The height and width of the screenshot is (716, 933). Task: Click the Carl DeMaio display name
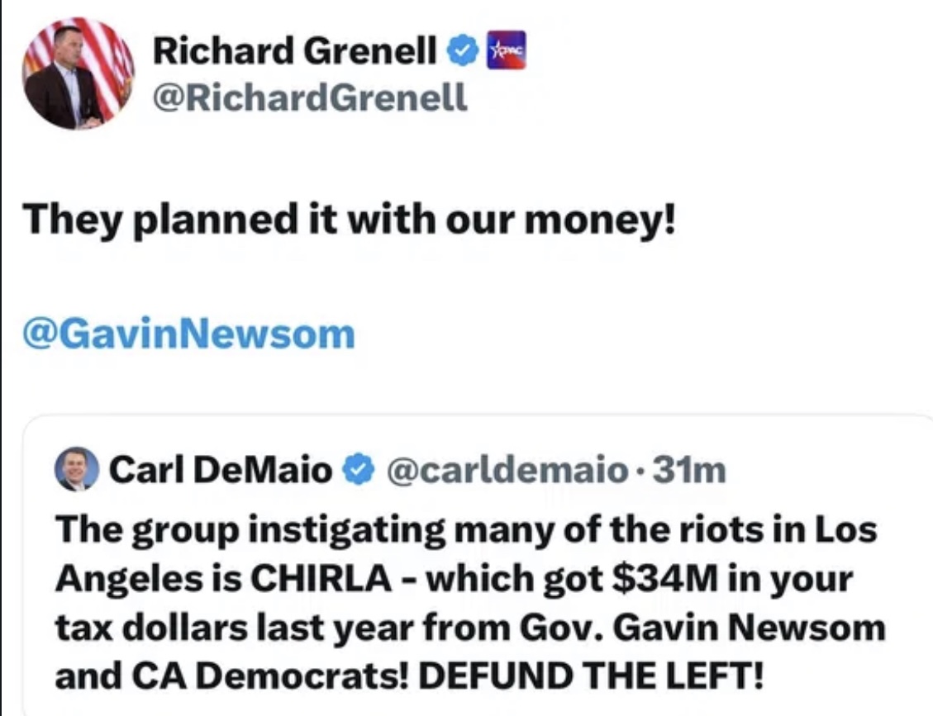click(221, 471)
